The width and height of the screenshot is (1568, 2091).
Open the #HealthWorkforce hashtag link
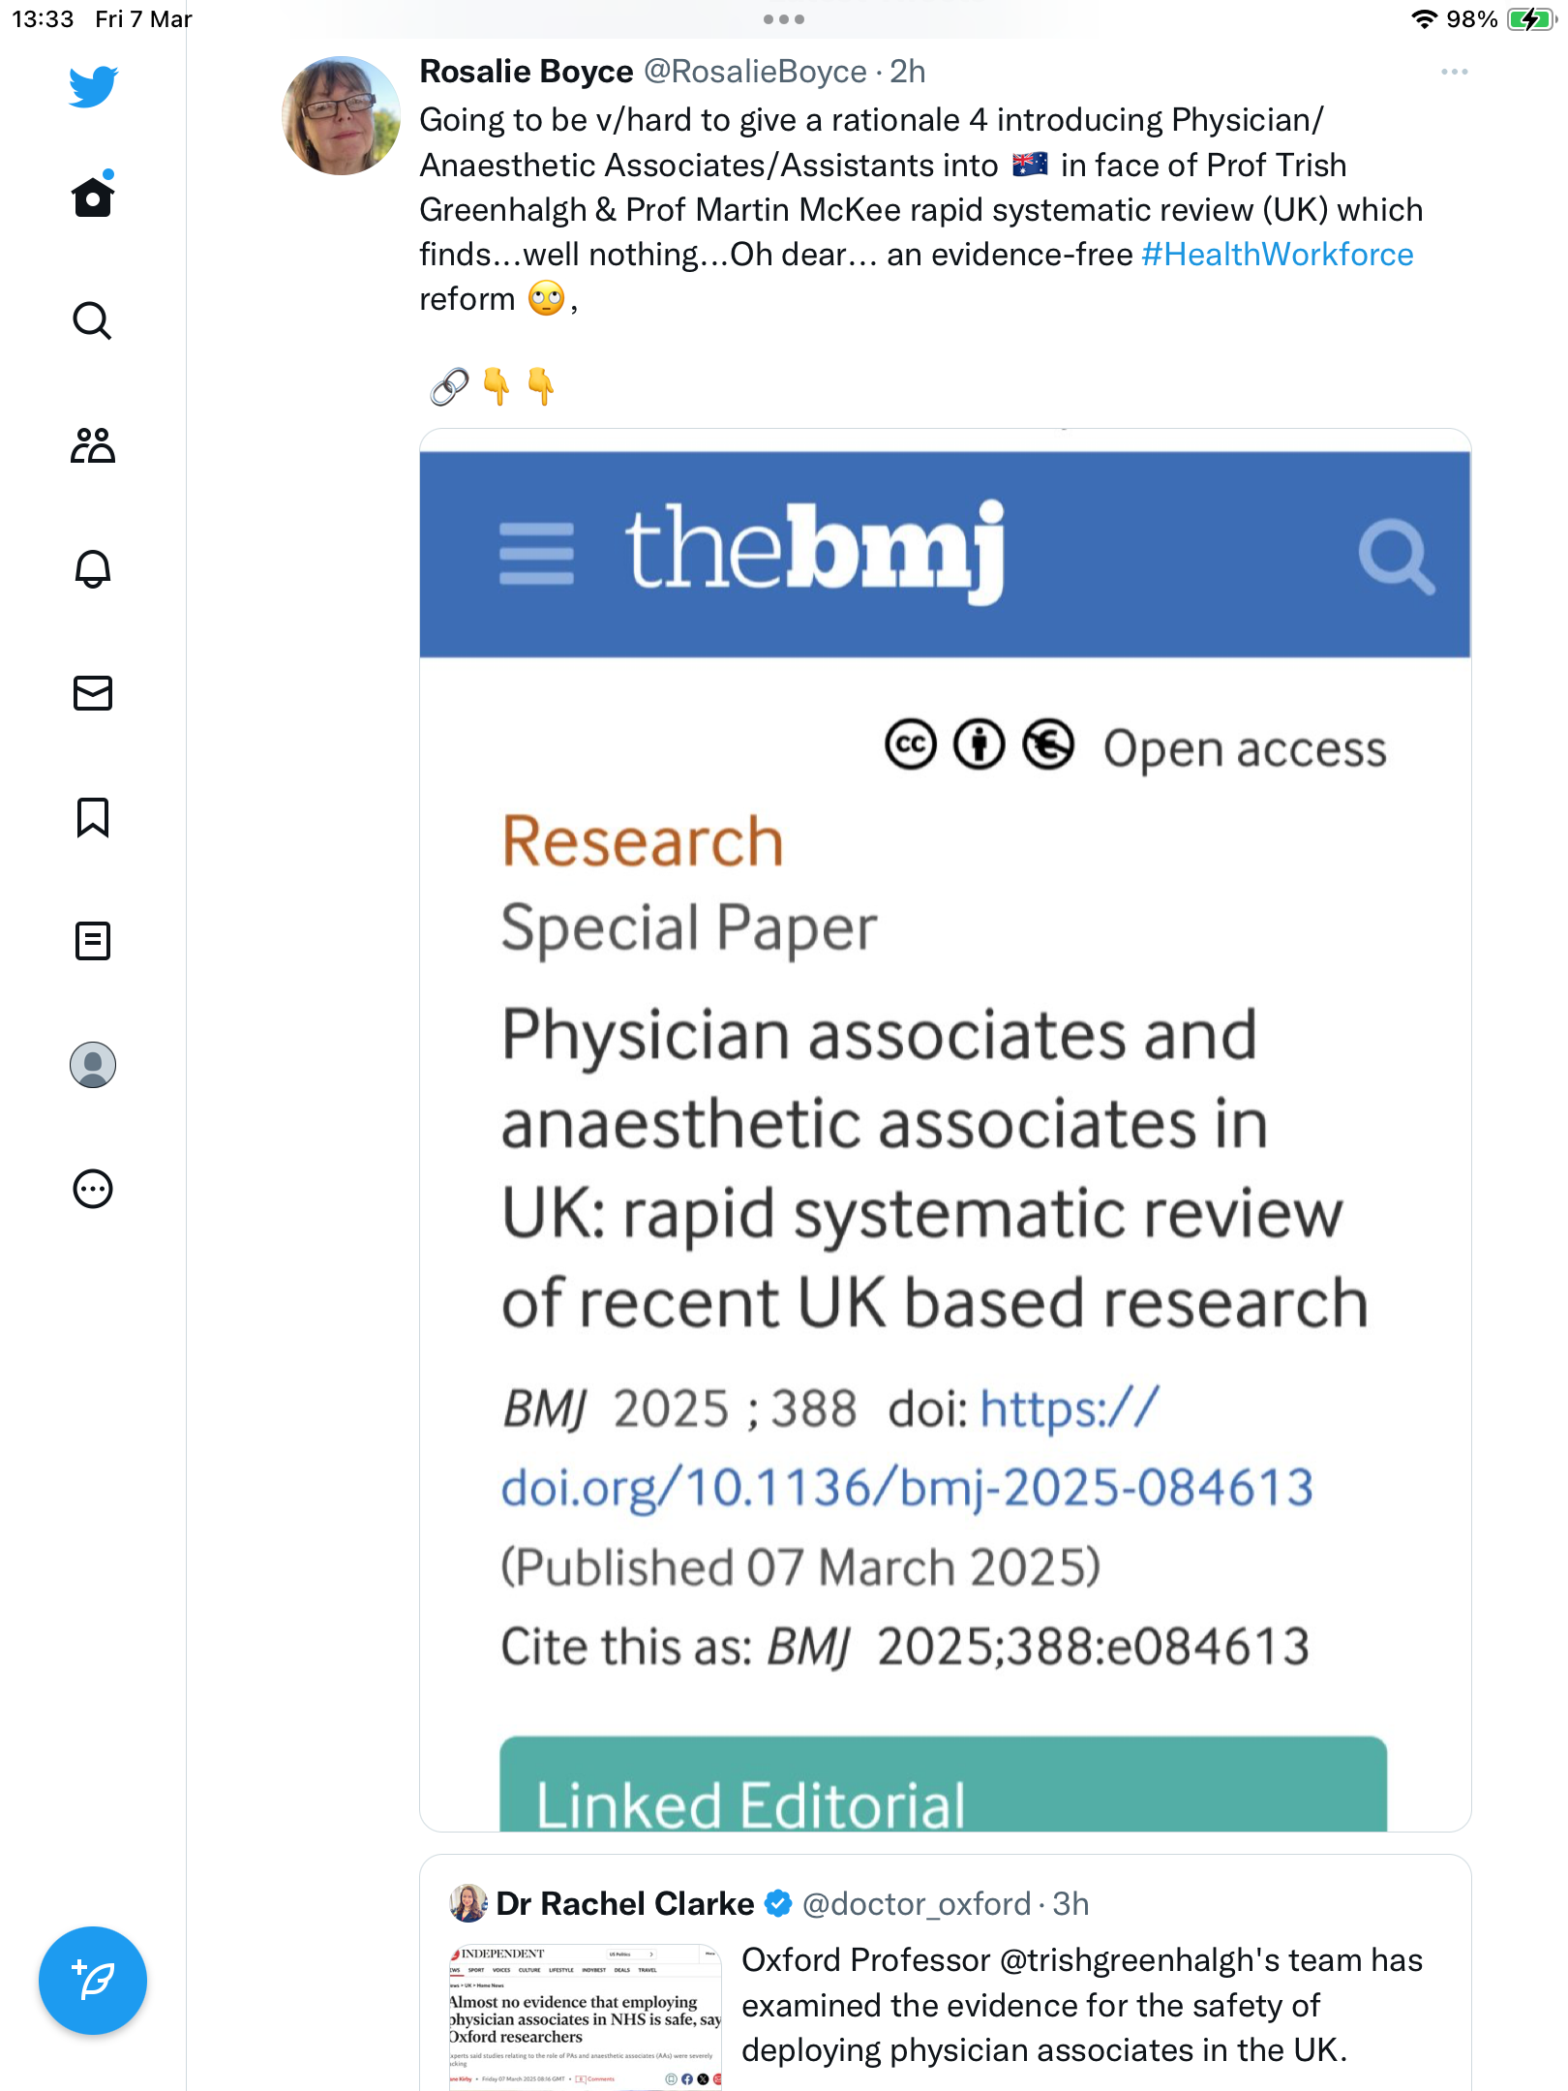[x=1278, y=255]
